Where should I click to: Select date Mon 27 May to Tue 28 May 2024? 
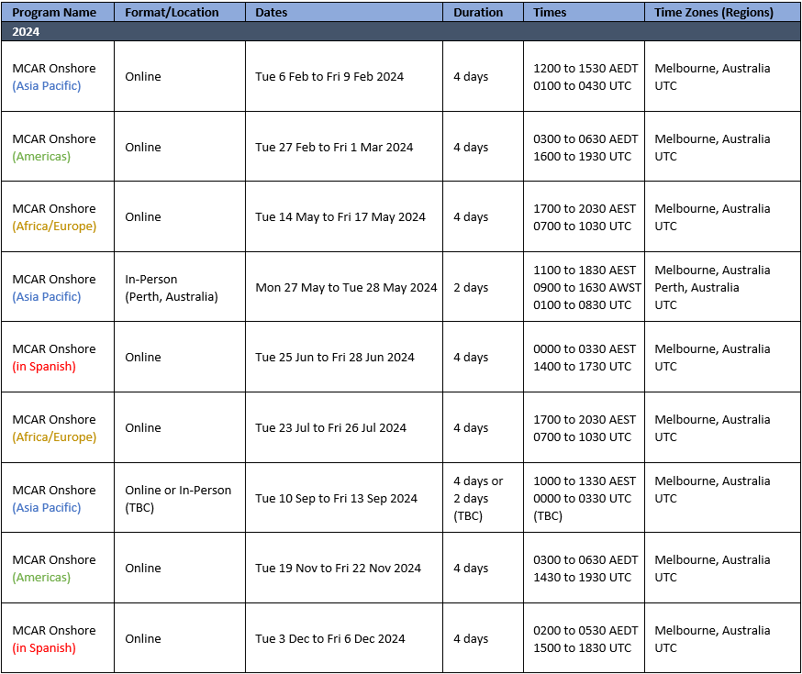tap(346, 288)
